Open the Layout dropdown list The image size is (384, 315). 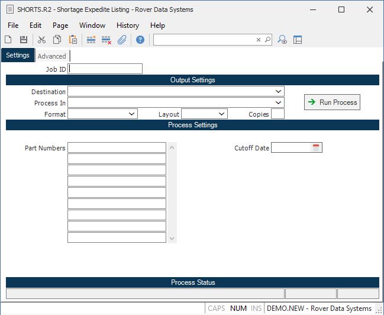coord(221,114)
